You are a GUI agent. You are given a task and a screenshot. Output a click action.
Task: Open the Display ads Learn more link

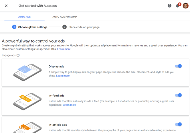coord(63,76)
